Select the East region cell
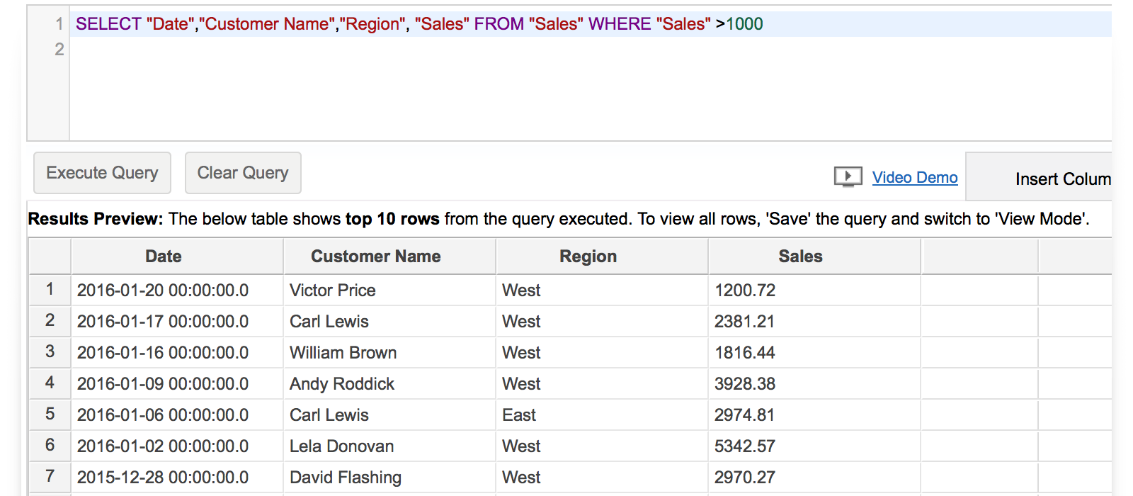 [519, 415]
